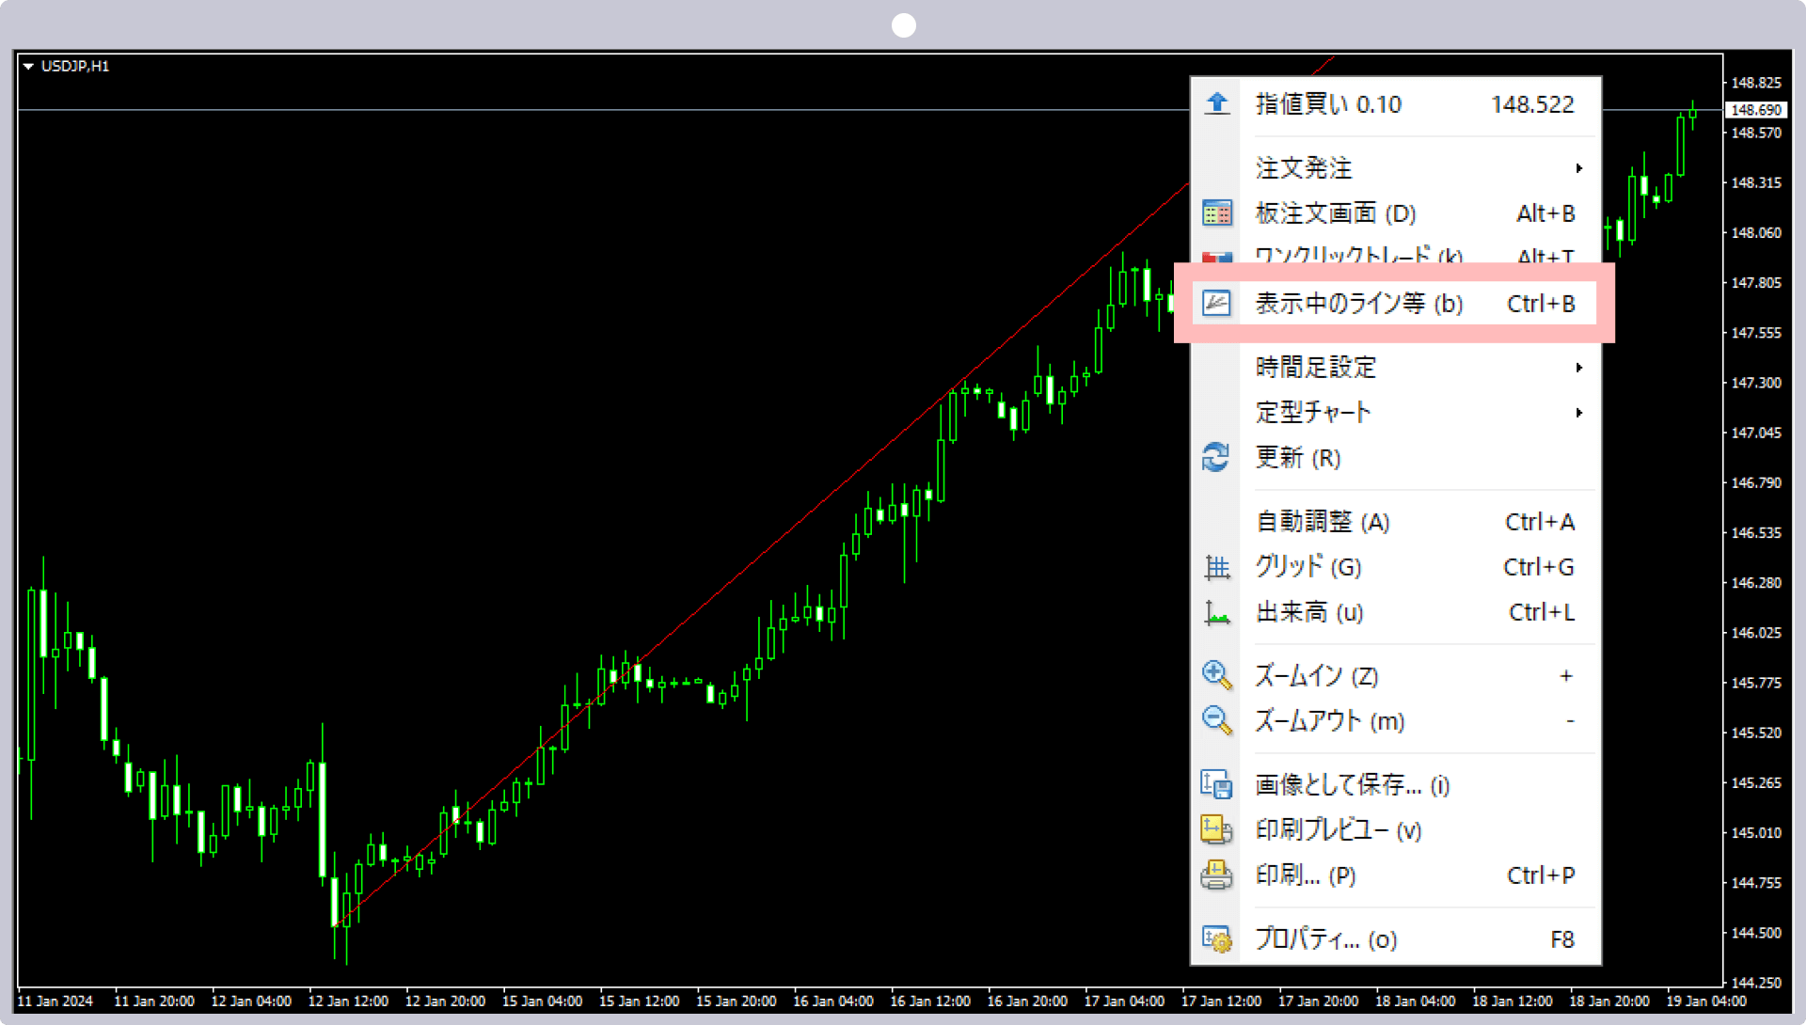Click the zoom out magnifier icon
Image resolution: width=1806 pixels, height=1025 pixels.
pyautogui.click(x=1216, y=720)
